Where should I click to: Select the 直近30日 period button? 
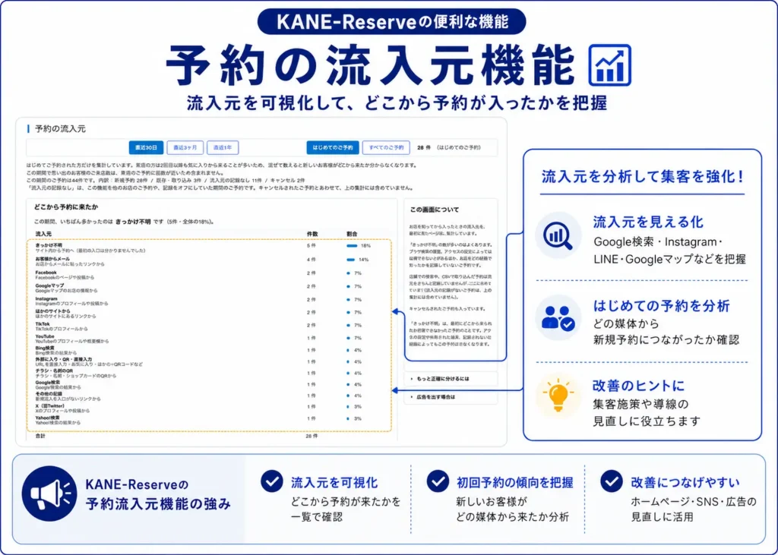[x=146, y=148]
